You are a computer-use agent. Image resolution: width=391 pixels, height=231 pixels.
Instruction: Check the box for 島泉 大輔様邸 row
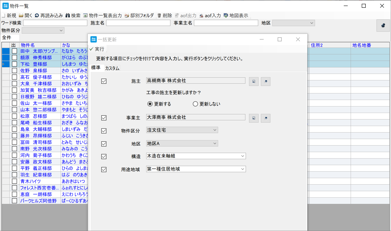(14, 129)
